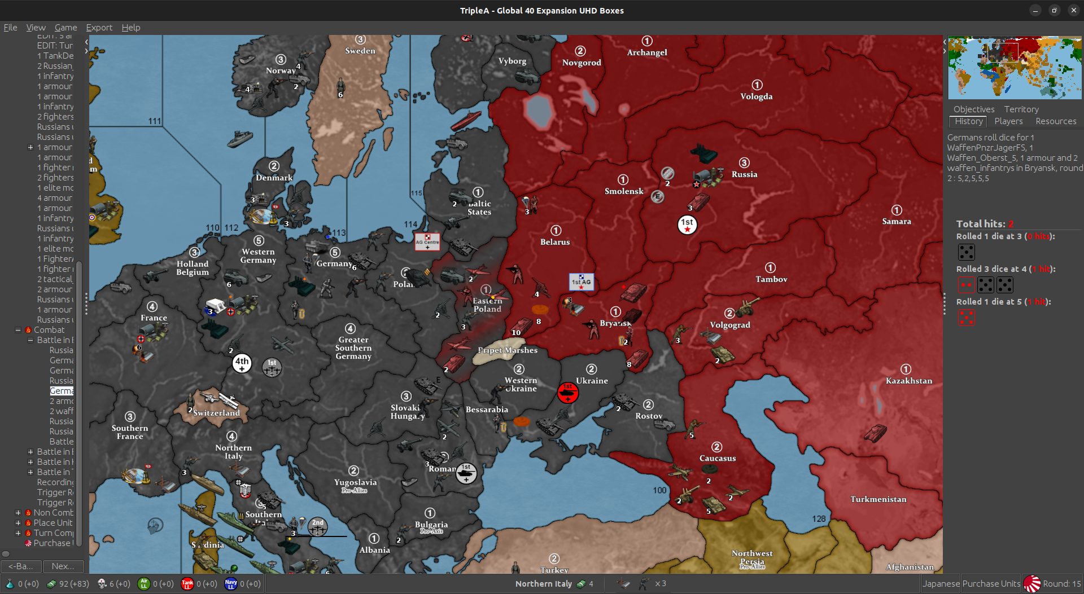Screen dimensions: 1084x594
Task: Click the 2nd air marker near Southern Italy
Action: [x=318, y=527]
